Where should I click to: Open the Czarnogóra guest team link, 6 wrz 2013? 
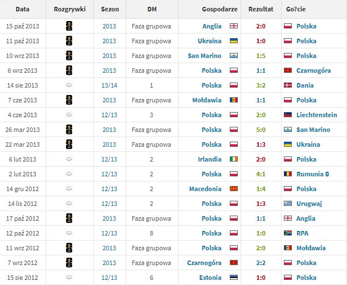click(313, 71)
